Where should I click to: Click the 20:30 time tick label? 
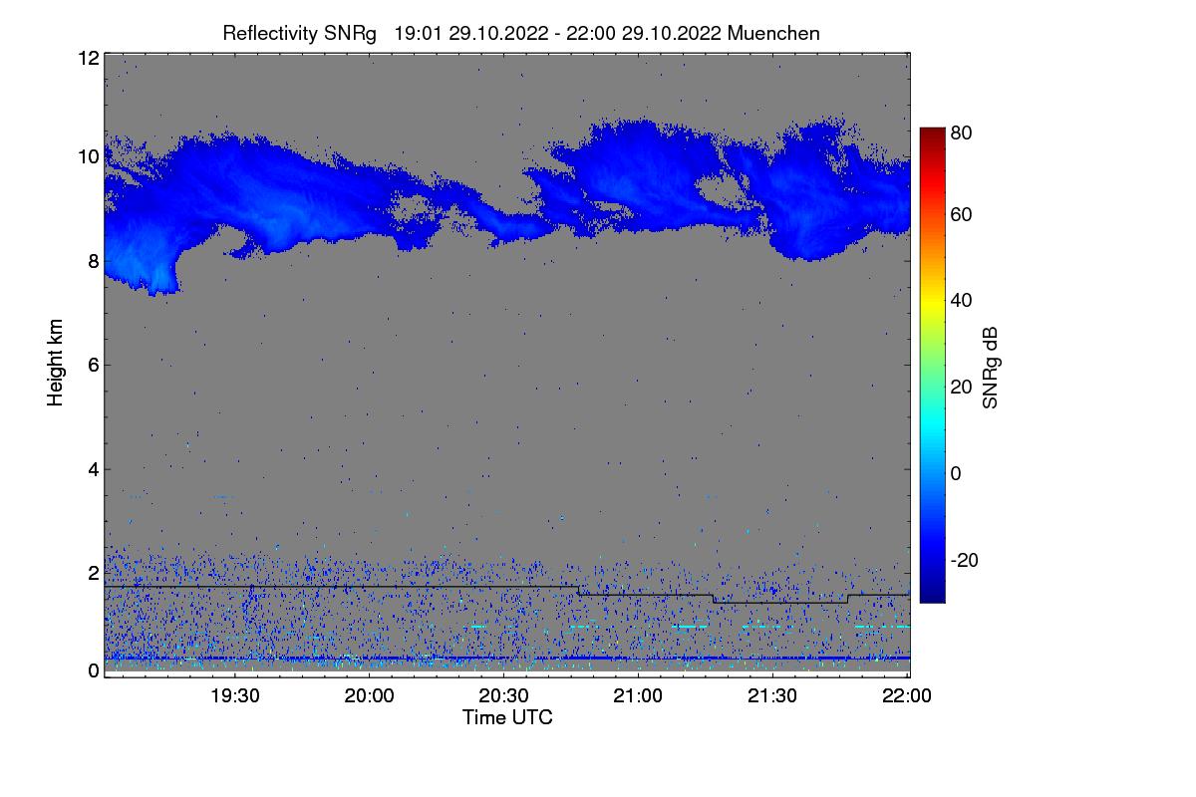(504, 696)
